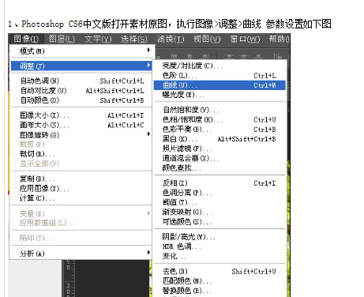Open the 文字(Y) menu
This screenshot has width=364, height=297.
coord(98,39)
